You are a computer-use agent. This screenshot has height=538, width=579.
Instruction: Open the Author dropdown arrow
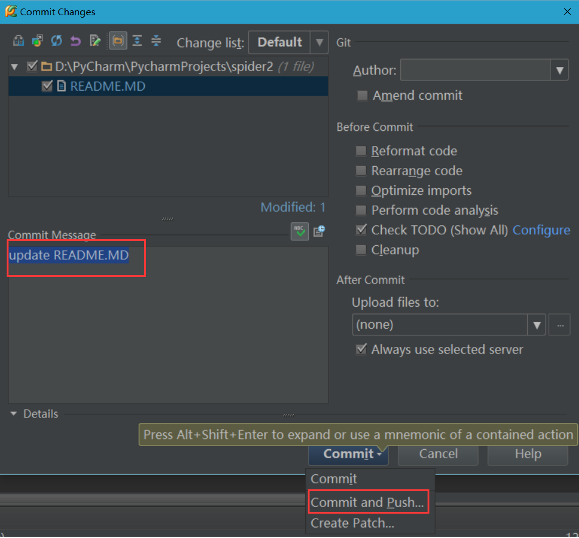[x=559, y=70]
